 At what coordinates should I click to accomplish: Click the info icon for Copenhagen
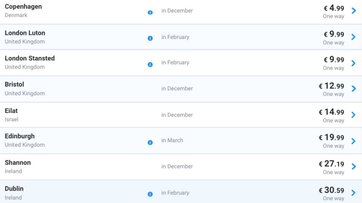tap(150, 12)
